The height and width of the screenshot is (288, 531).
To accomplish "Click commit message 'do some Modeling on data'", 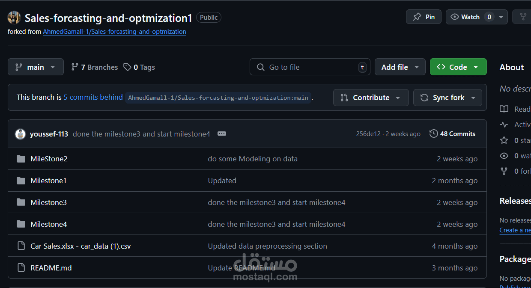I will (x=253, y=159).
